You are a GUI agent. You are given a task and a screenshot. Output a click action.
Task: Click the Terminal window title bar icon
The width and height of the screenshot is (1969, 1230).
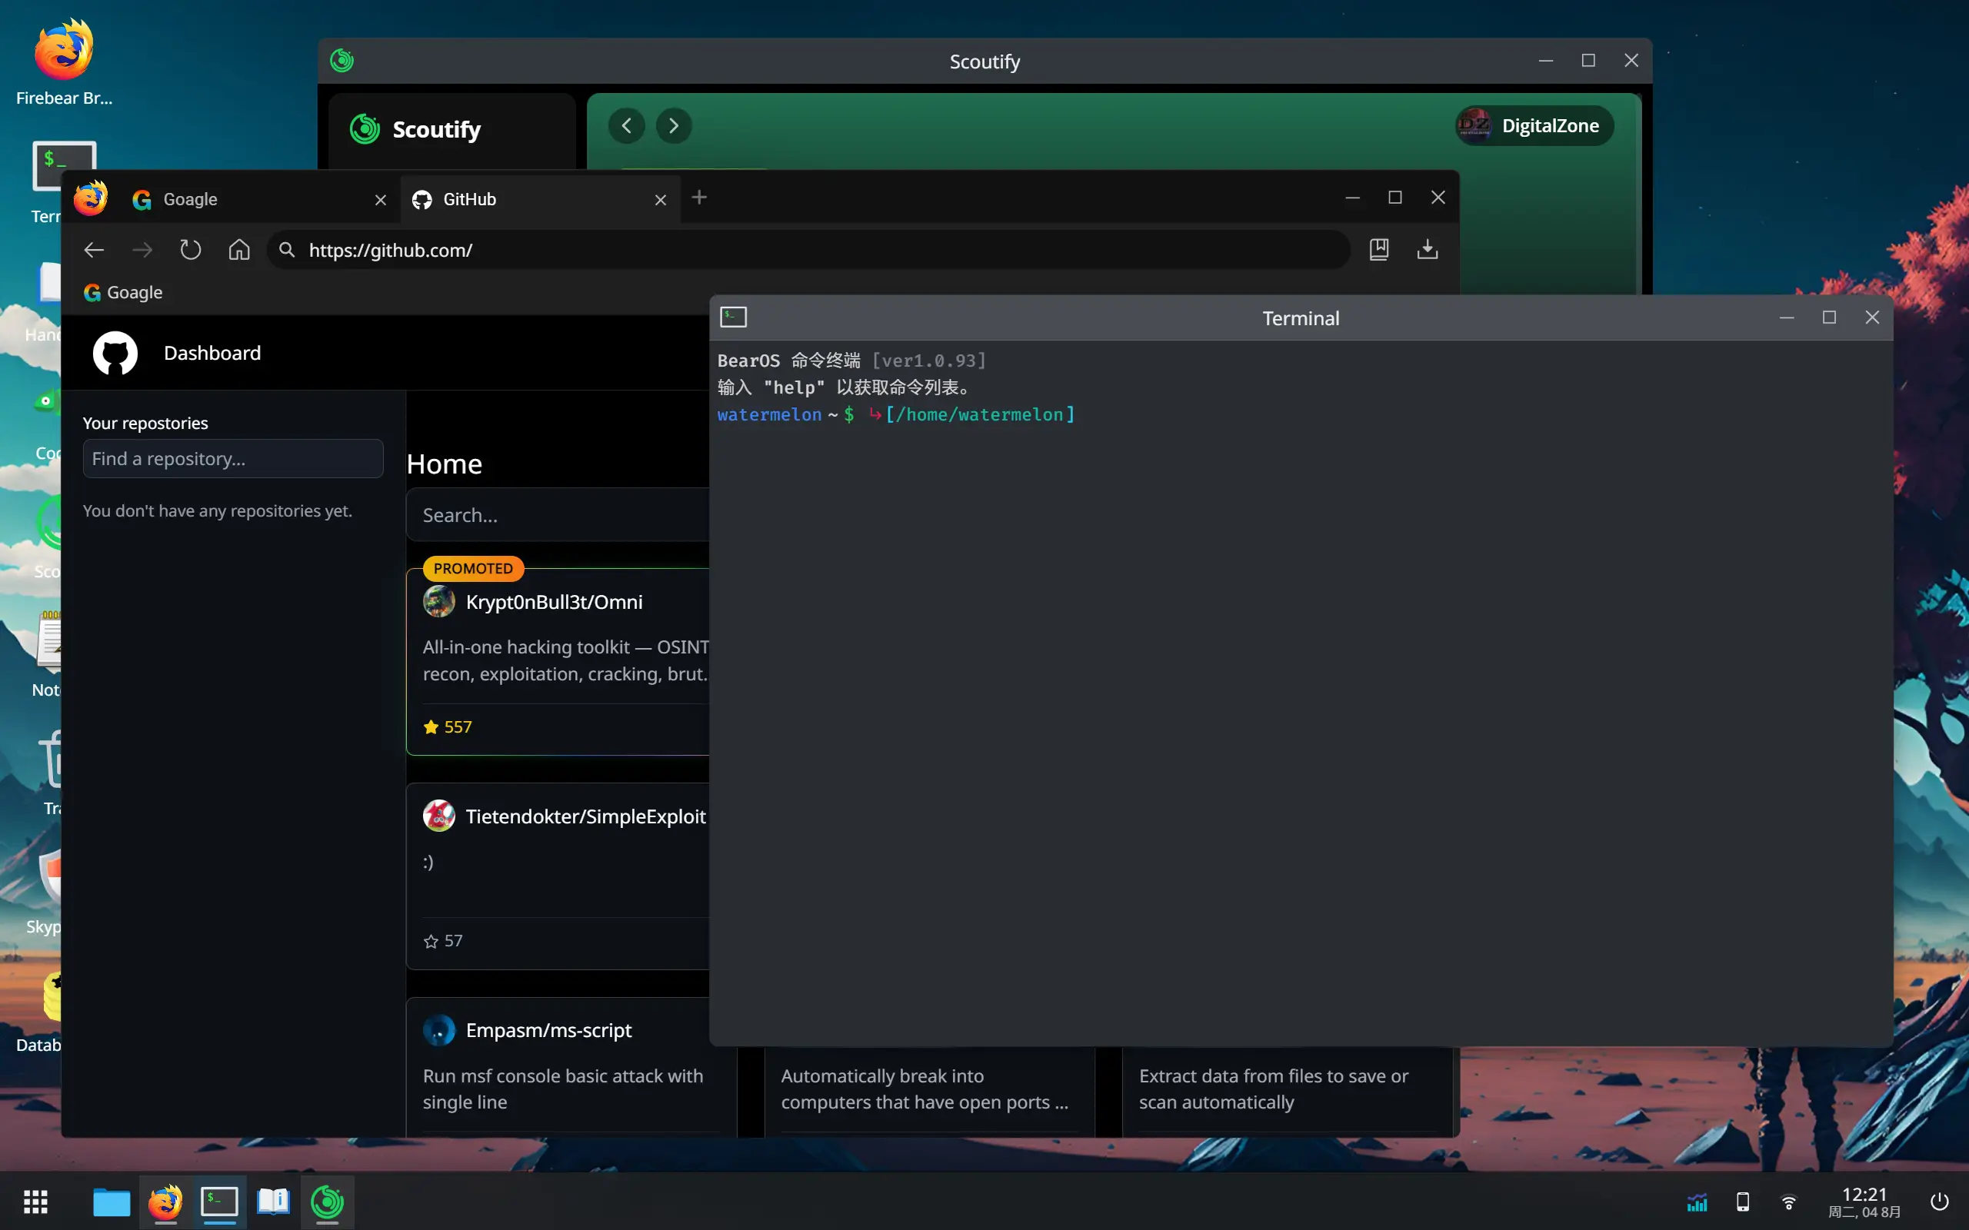[733, 317]
